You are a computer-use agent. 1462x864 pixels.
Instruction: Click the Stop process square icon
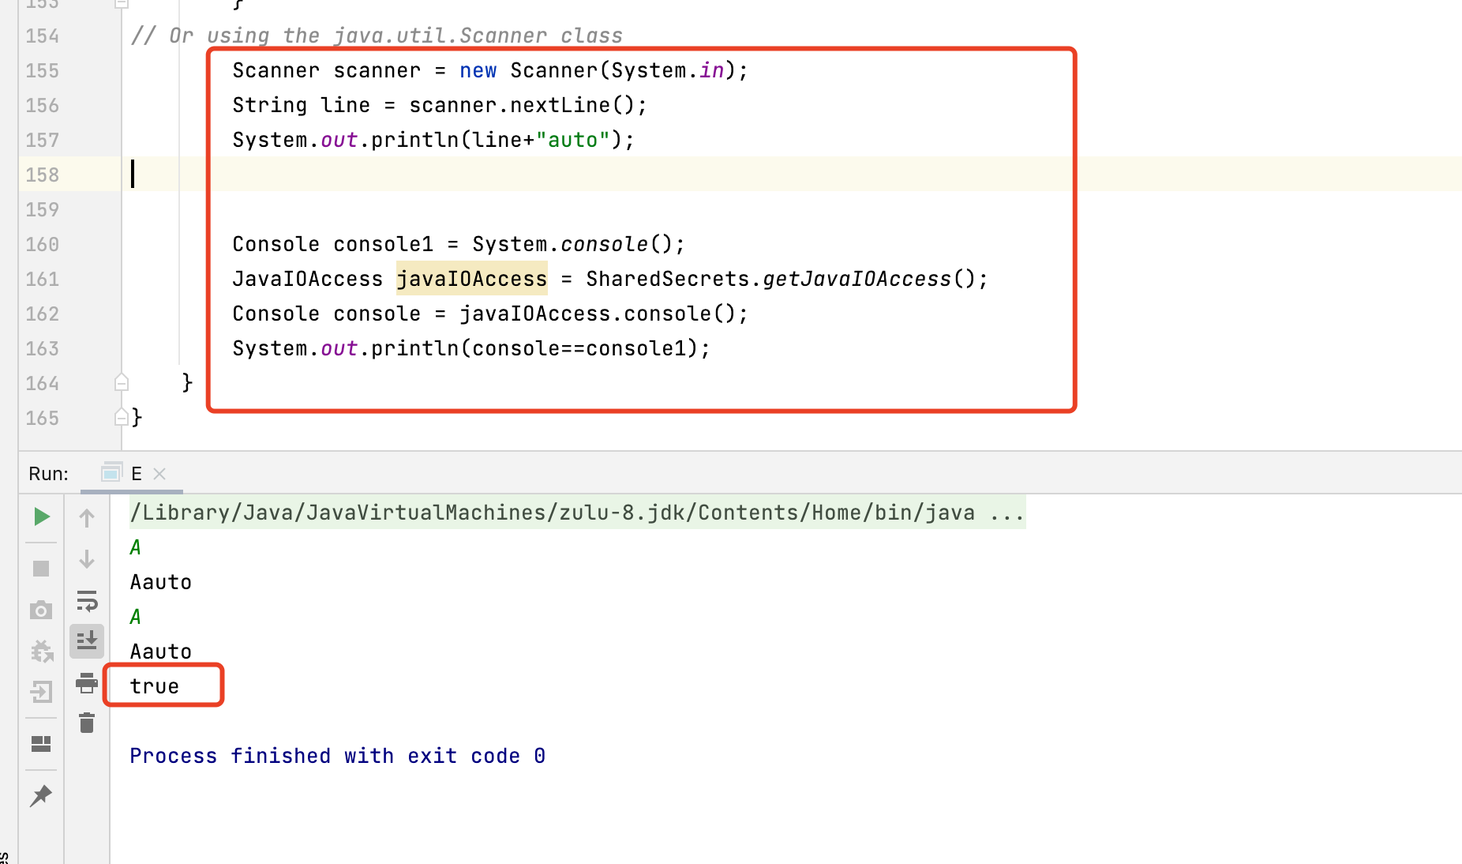(x=41, y=569)
